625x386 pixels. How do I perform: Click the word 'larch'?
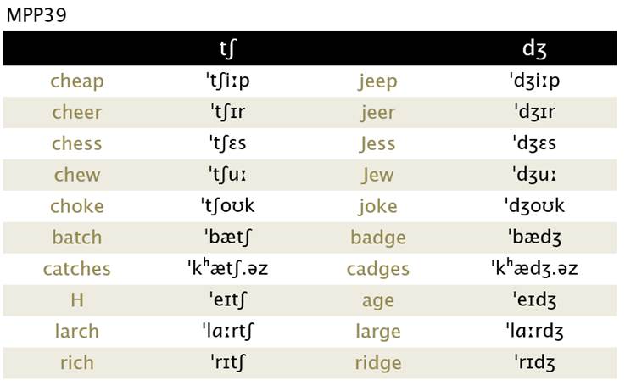(77, 331)
